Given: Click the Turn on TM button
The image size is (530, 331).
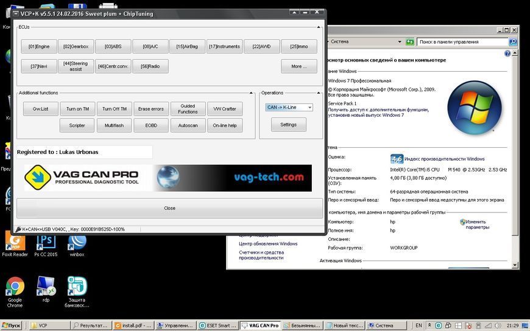Looking at the screenshot, I should pyautogui.click(x=77, y=109).
